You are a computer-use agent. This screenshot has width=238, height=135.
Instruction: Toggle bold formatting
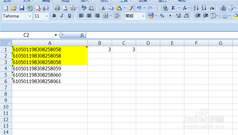point(54,16)
